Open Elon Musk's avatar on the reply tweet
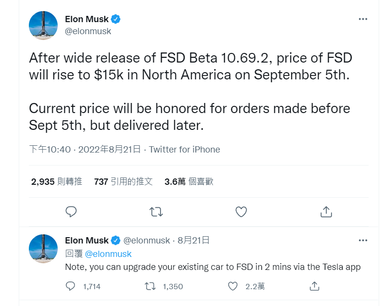 click(x=43, y=249)
